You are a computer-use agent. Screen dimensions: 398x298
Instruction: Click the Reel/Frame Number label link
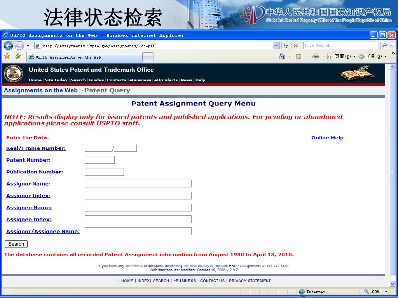pyautogui.click(x=36, y=148)
